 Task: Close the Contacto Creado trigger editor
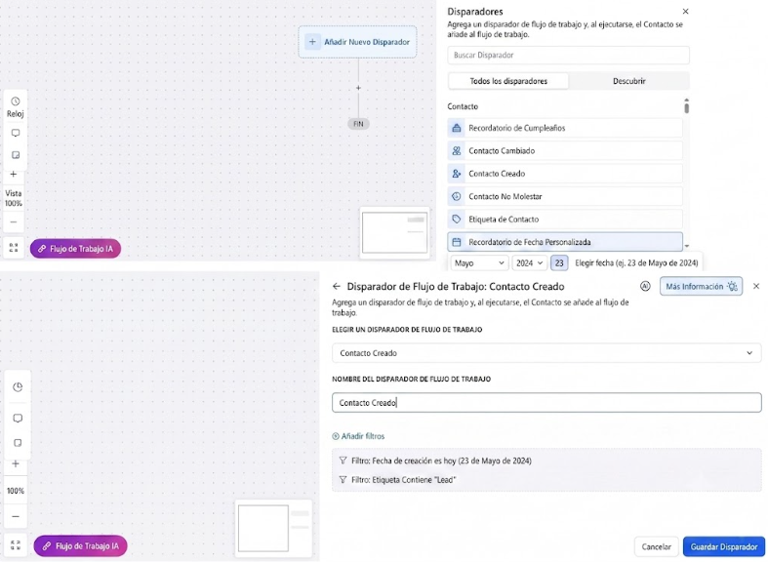pyautogui.click(x=756, y=287)
